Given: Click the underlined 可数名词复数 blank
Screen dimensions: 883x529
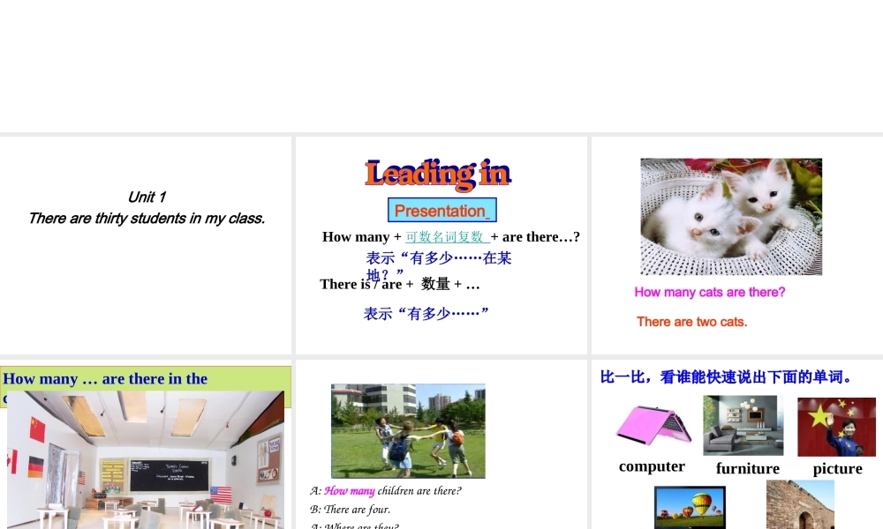Looking at the screenshot, I should (447, 236).
